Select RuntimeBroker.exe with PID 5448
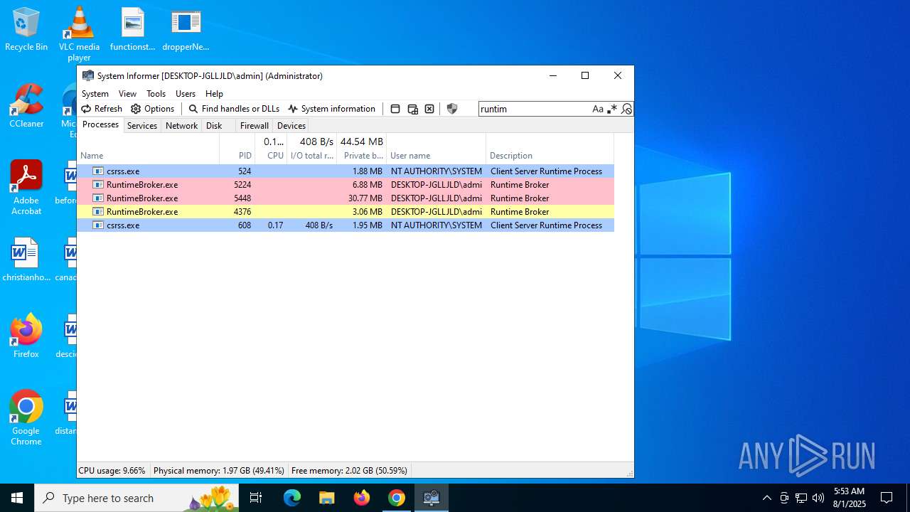Image resolution: width=910 pixels, height=512 pixels. (x=346, y=198)
